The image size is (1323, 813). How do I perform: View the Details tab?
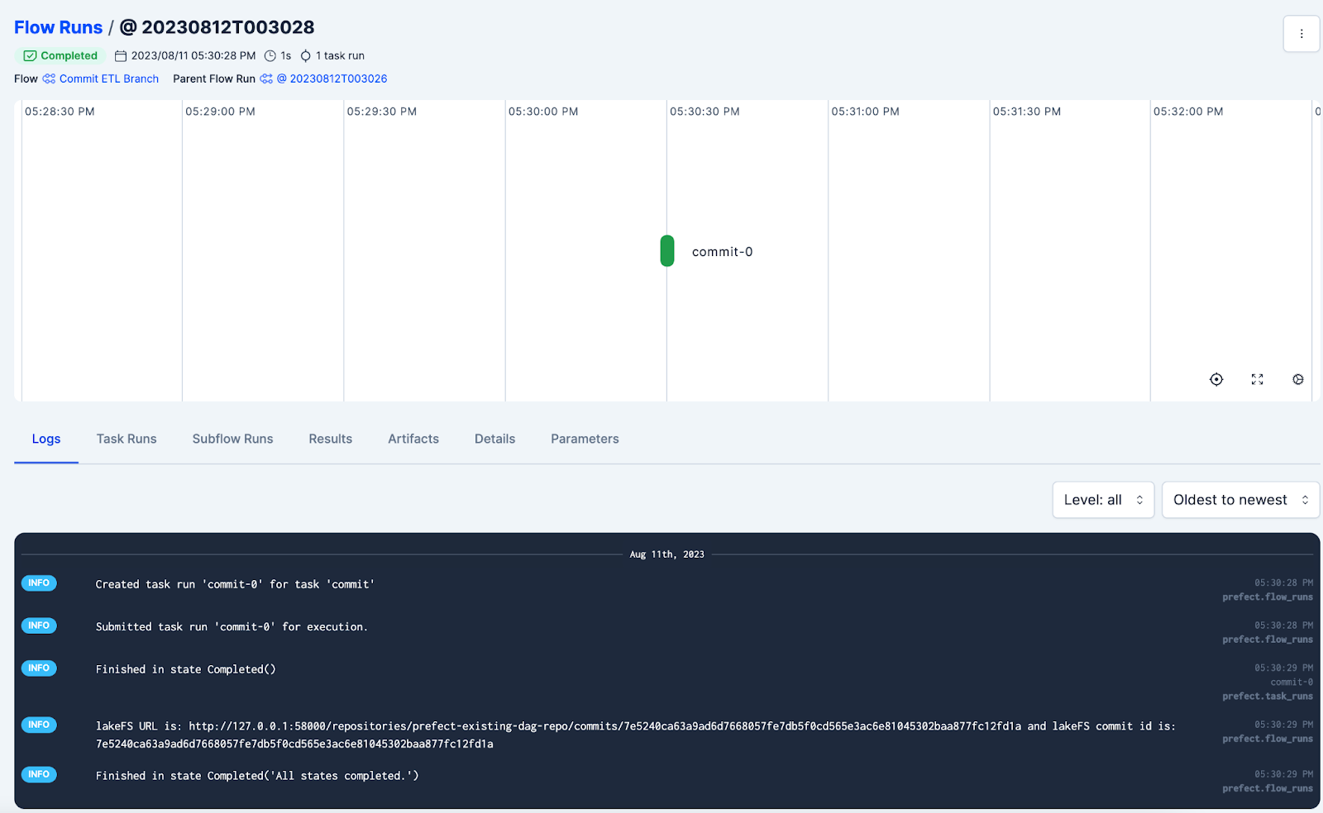[494, 439]
